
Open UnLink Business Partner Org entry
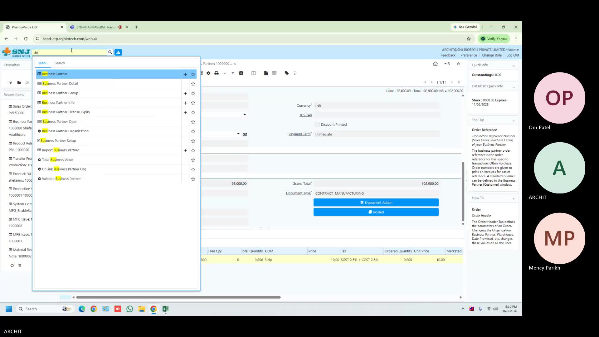64,169
